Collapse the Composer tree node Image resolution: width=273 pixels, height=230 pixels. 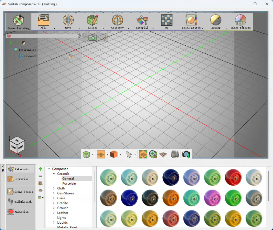(49, 169)
